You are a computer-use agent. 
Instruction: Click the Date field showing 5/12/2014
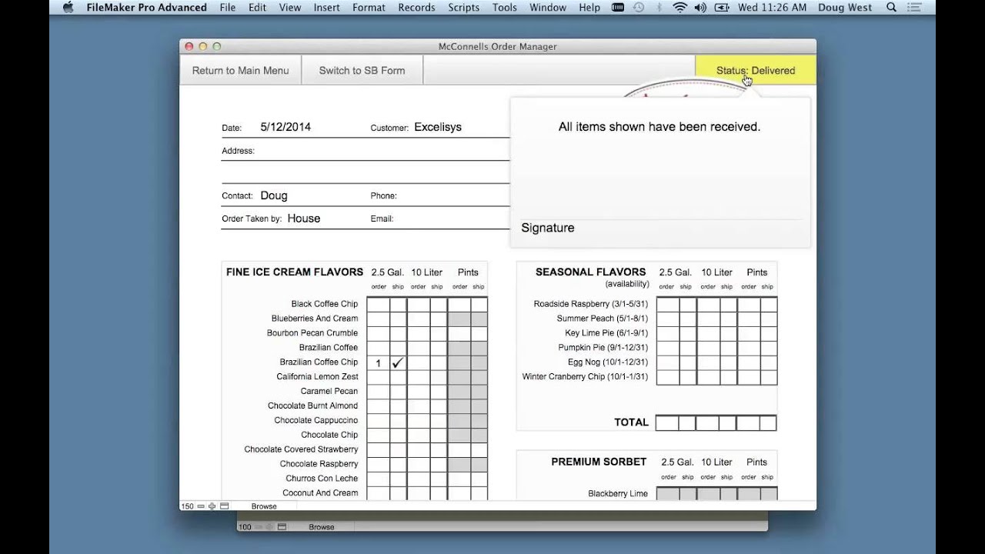point(285,127)
